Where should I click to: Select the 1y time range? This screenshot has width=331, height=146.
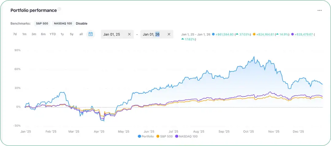pyautogui.click(x=62, y=34)
